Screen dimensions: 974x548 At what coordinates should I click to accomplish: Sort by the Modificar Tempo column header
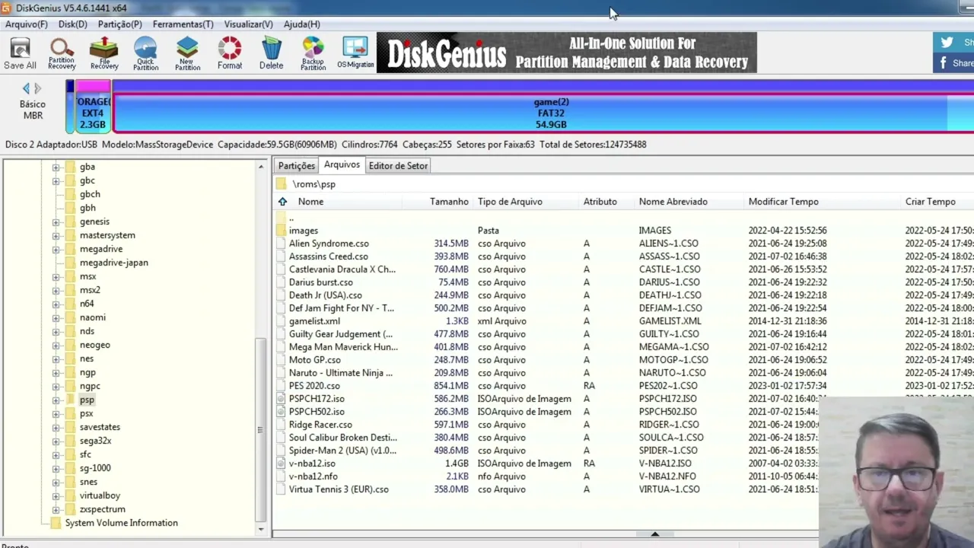point(784,202)
